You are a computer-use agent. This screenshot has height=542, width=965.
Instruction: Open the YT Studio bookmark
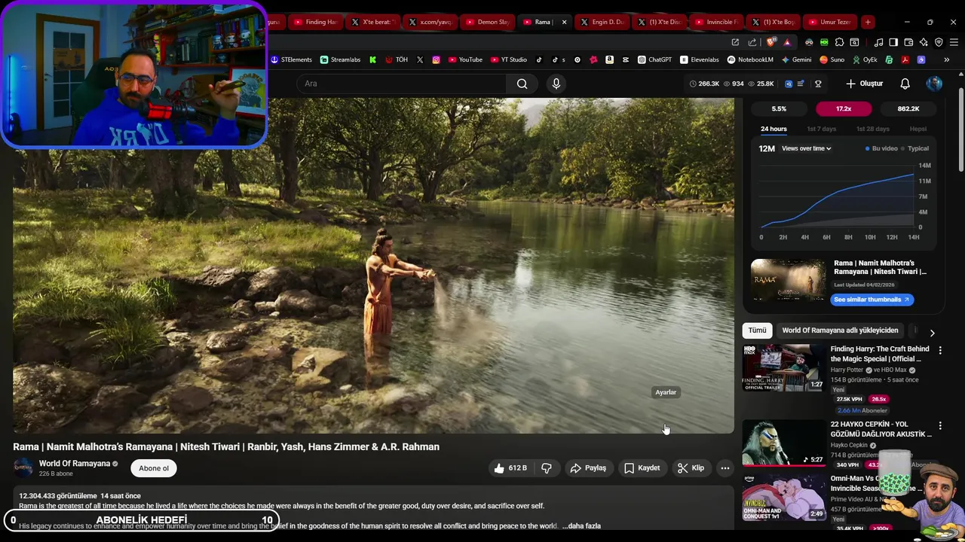(x=509, y=59)
